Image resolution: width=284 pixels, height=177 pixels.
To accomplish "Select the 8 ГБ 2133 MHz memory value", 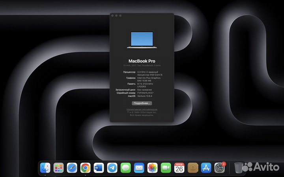I will coord(145,85).
